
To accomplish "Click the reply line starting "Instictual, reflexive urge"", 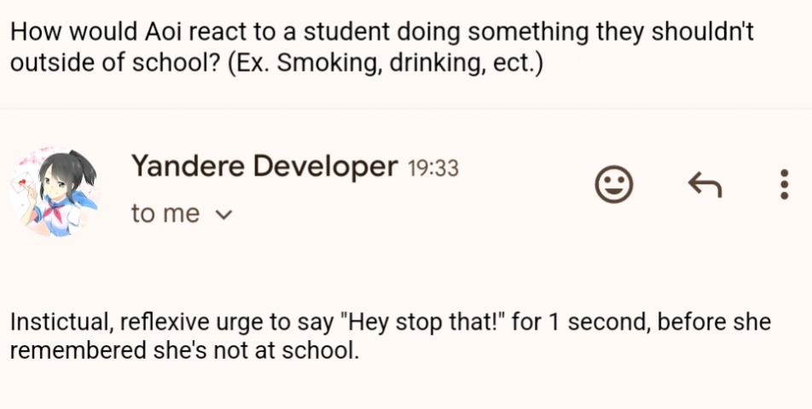I will click(390, 323).
